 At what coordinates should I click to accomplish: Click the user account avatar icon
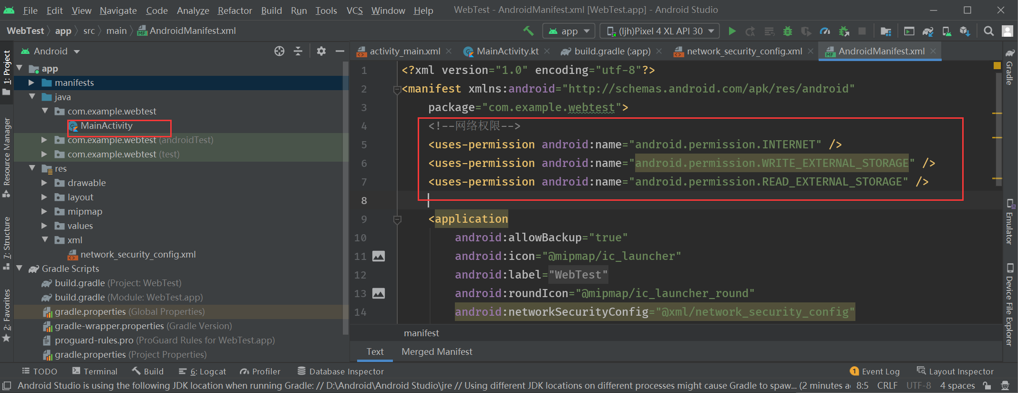pyautogui.click(x=1008, y=31)
